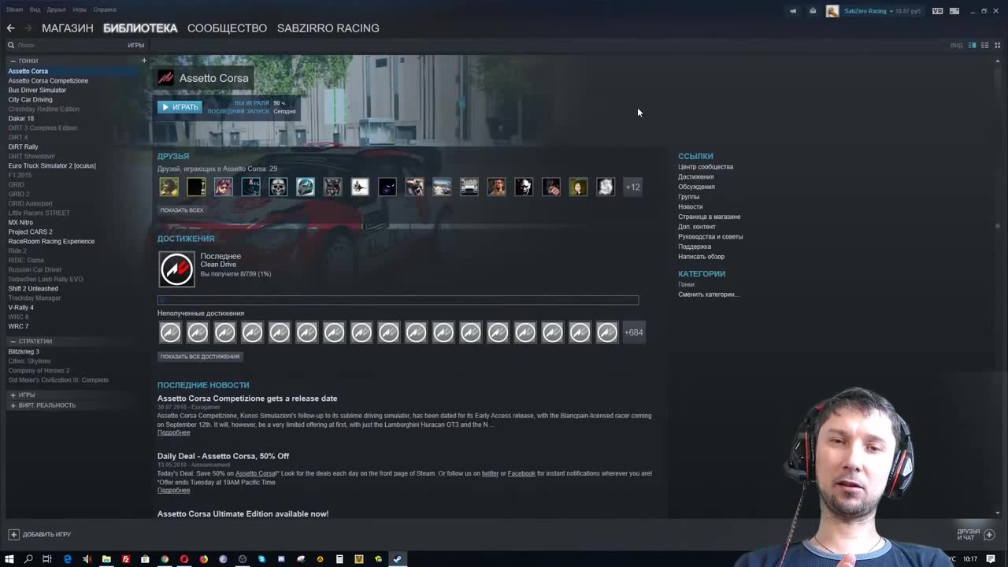This screenshot has width=1008, height=567.
Task: Click Сменить категории link
Action: click(709, 295)
